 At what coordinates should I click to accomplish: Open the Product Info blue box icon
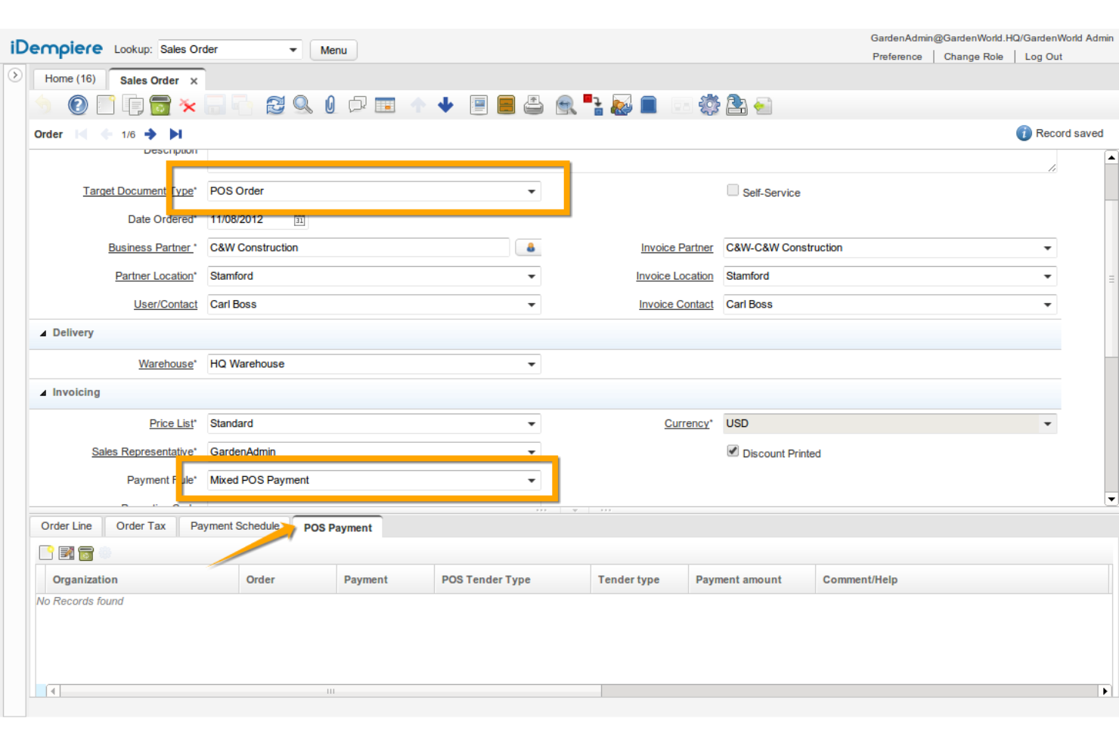pyautogui.click(x=649, y=105)
